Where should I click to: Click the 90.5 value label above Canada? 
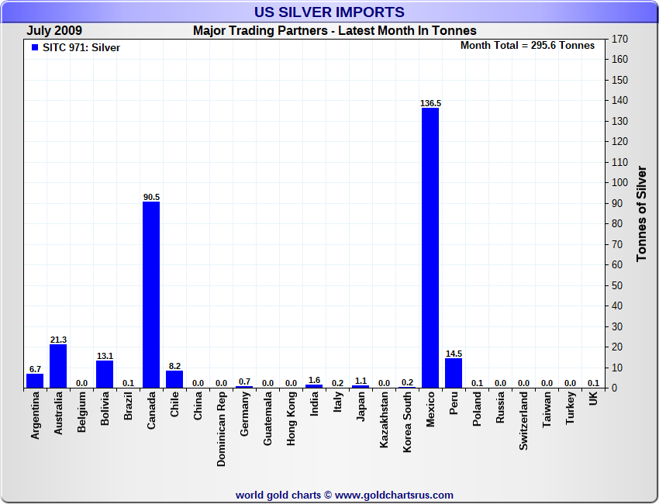[x=151, y=197]
